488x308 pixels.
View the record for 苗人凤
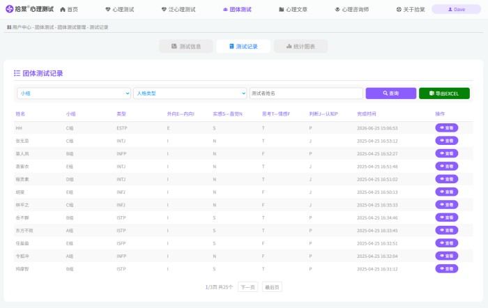coord(447,153)
